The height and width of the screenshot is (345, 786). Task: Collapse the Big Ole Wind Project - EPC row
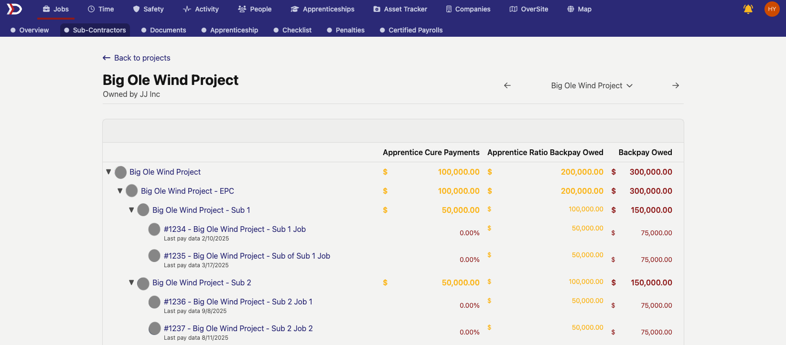coord(120,191)
